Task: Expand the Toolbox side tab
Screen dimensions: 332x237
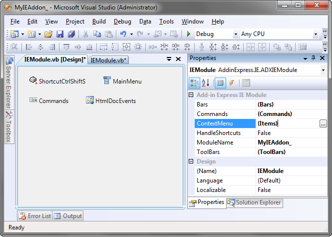Action: (9, 127)
